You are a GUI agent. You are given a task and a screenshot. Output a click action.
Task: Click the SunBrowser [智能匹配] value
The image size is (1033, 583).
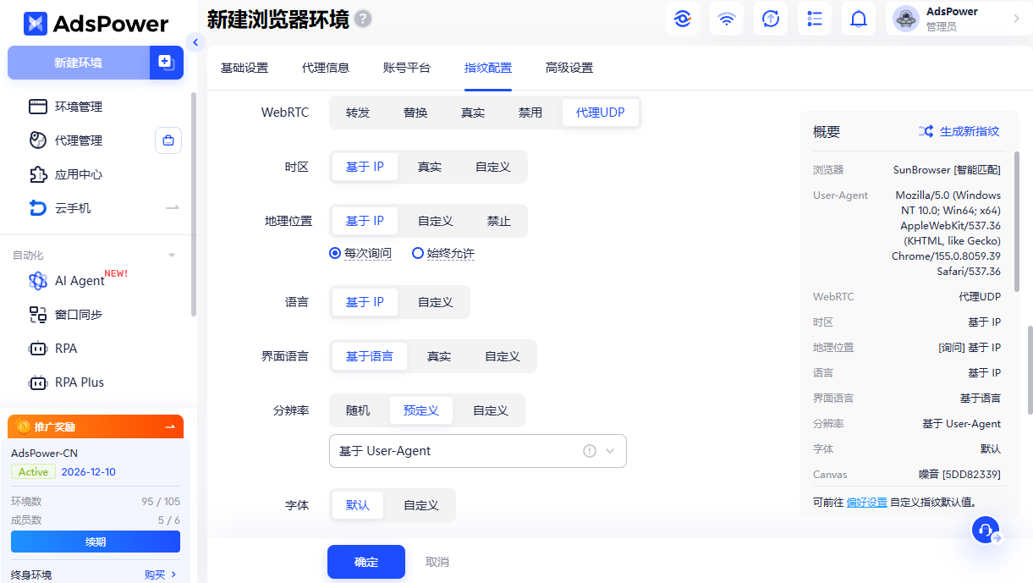[947, 170]
